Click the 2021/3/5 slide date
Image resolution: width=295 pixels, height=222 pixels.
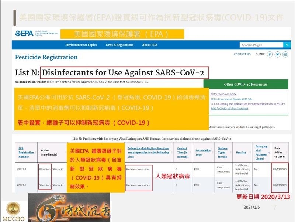tap(251, 207)
